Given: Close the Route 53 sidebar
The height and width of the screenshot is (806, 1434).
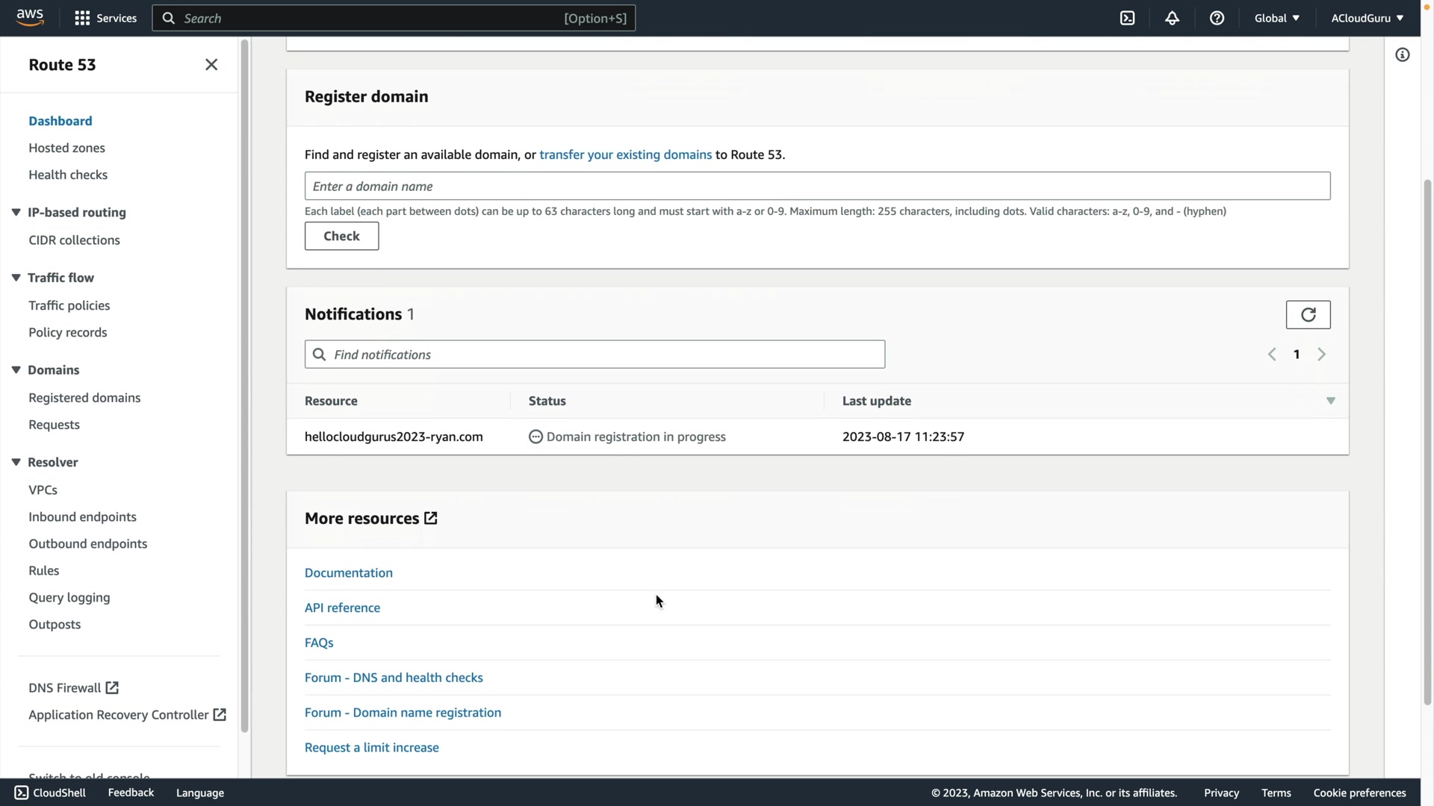Looking at the screenshot, I should pyautogui.click(x=211, y=65).
